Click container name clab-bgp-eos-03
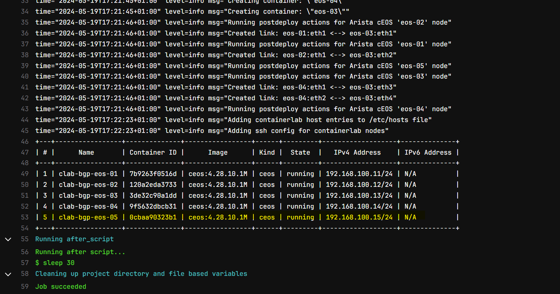560x294 pixels. click(88, 195)
